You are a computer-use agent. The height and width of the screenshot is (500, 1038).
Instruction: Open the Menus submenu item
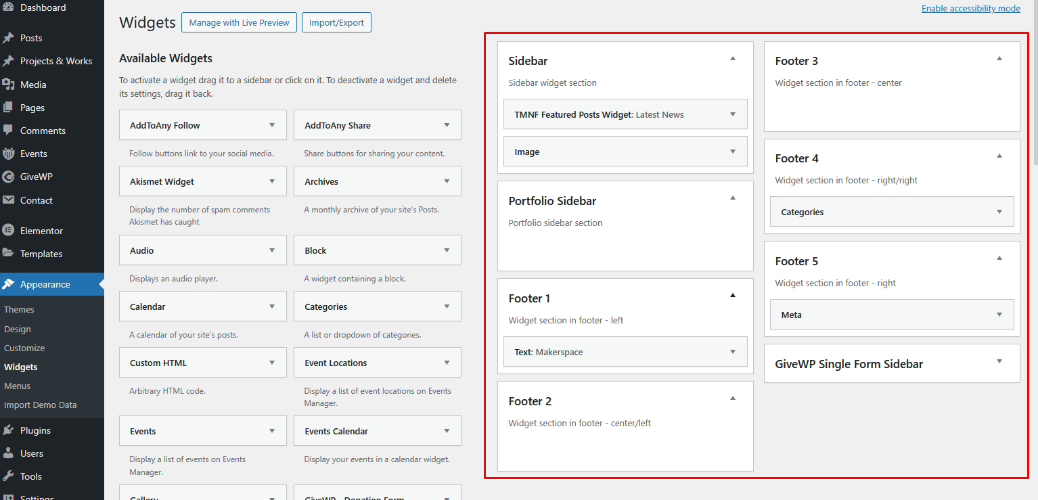click(x=18, y=386)
